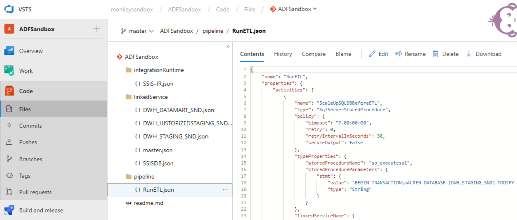Select the Files sidebar icon

click(x=9, y=109)
